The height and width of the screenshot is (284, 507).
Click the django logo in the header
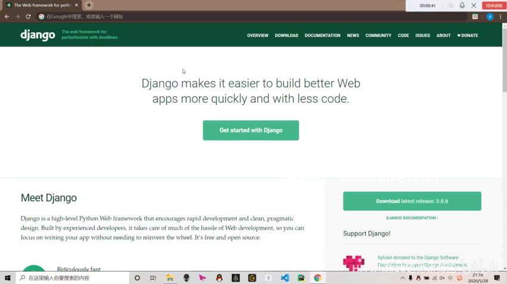pos(38,35)
